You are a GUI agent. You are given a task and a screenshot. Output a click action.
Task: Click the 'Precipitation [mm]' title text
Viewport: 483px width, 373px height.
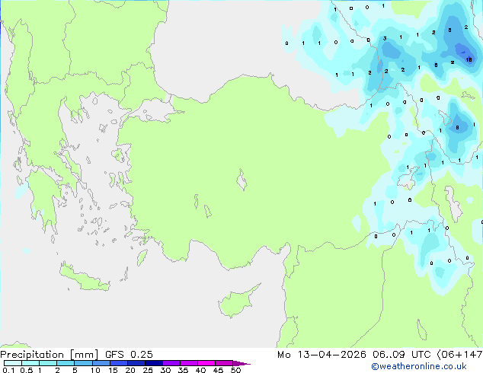coord(50,355)
